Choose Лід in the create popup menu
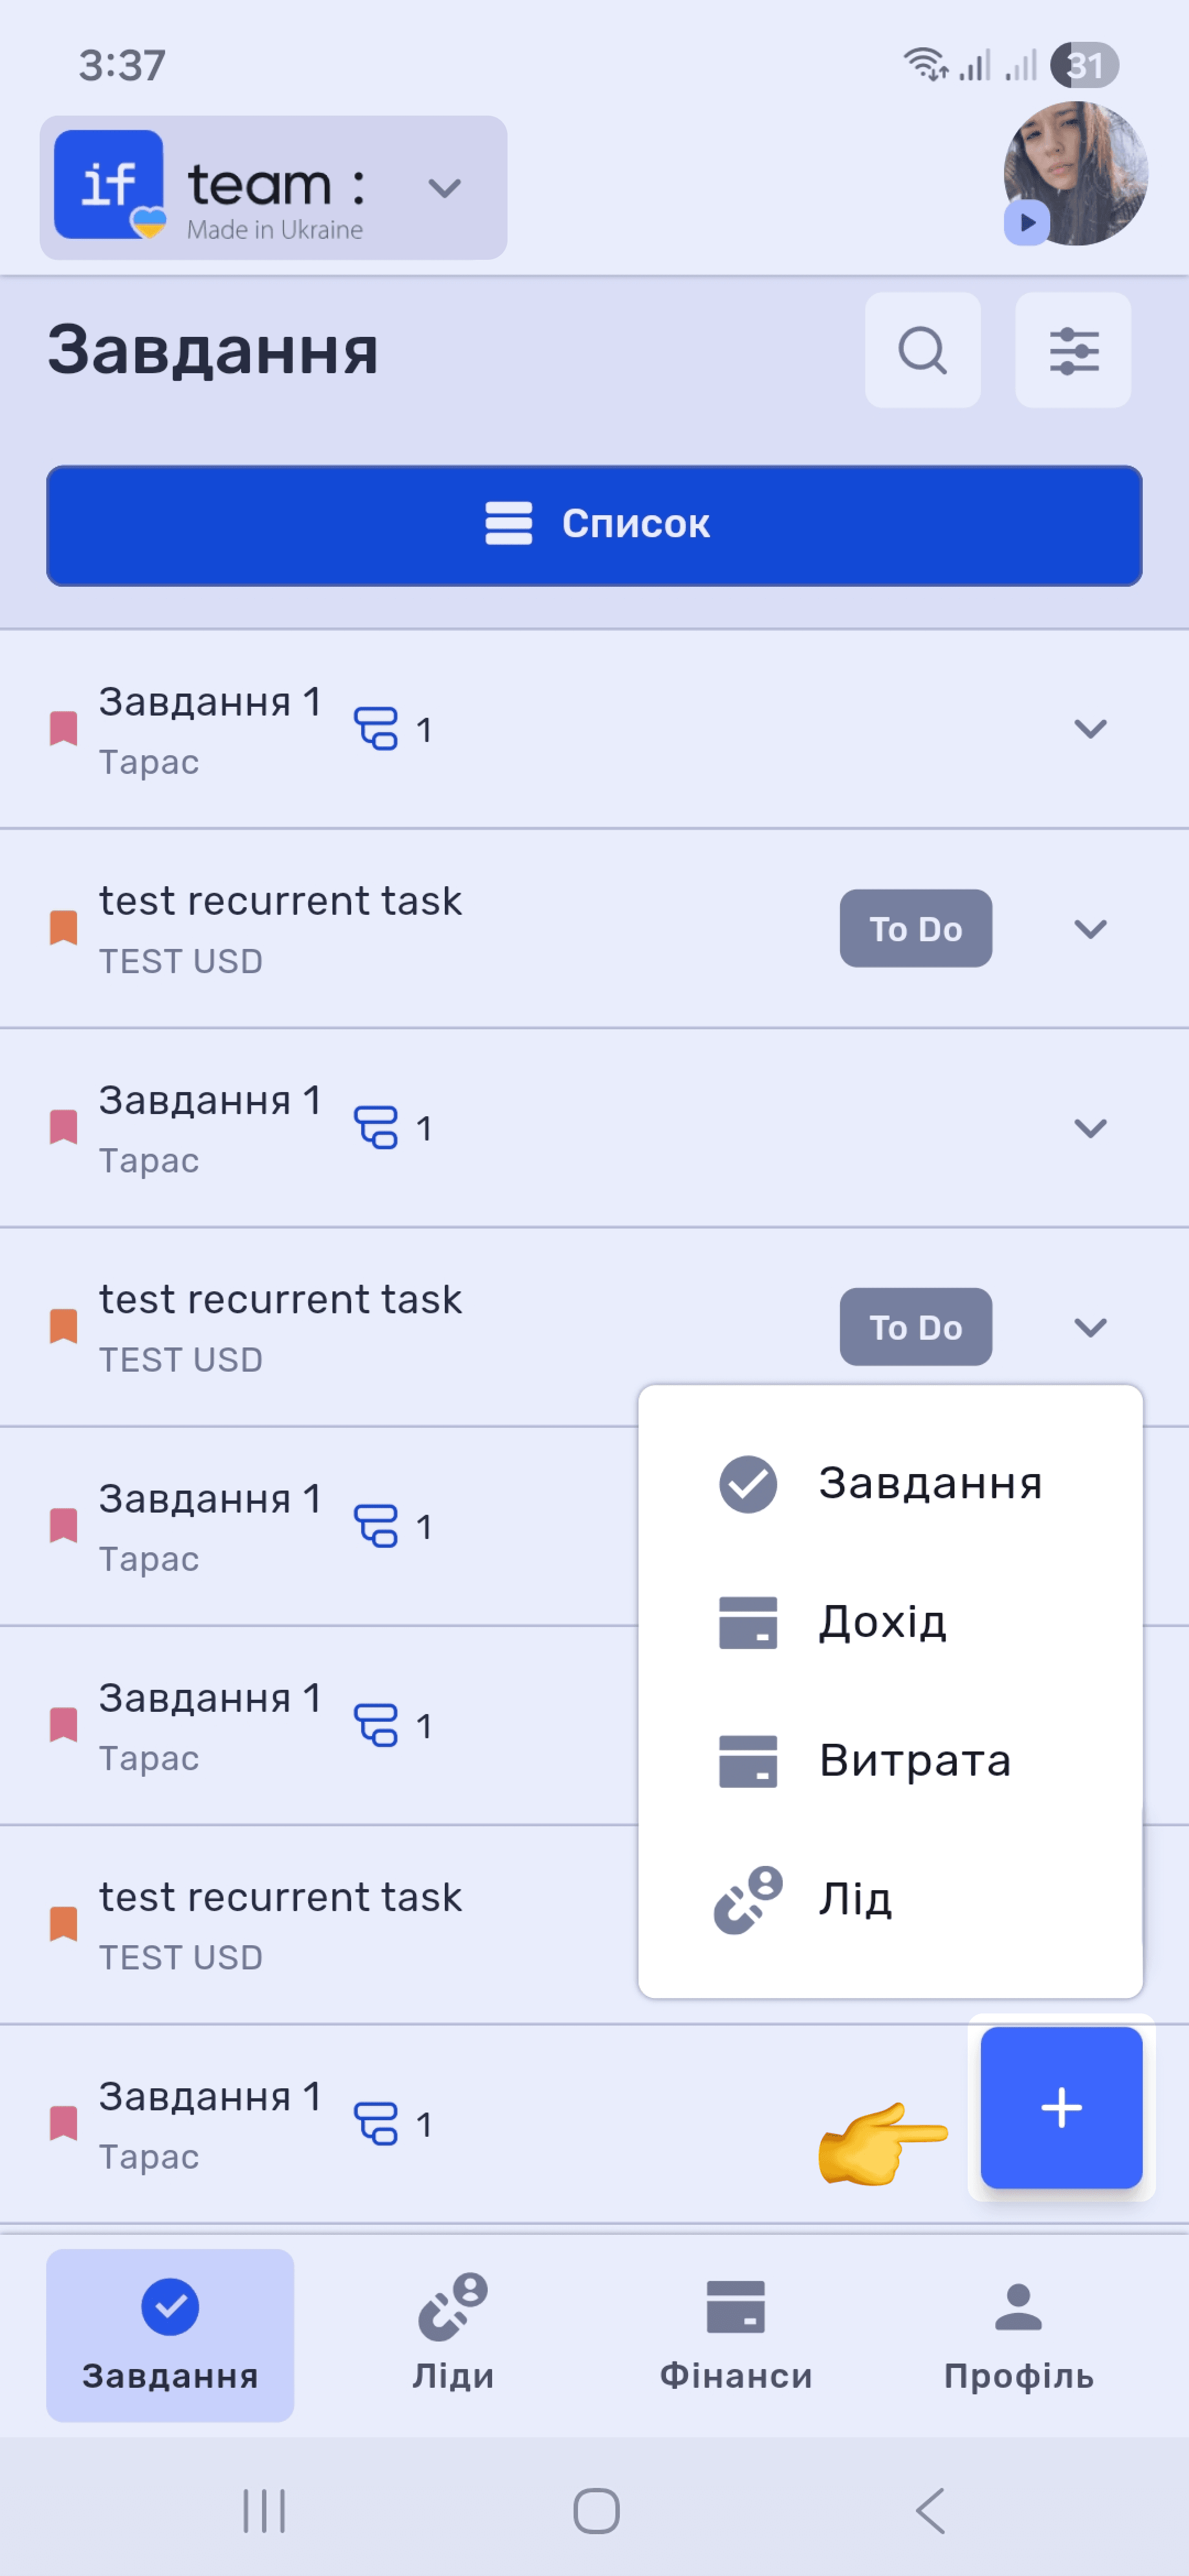Screen dimensions: 1189x2576 coord(890,1898)
